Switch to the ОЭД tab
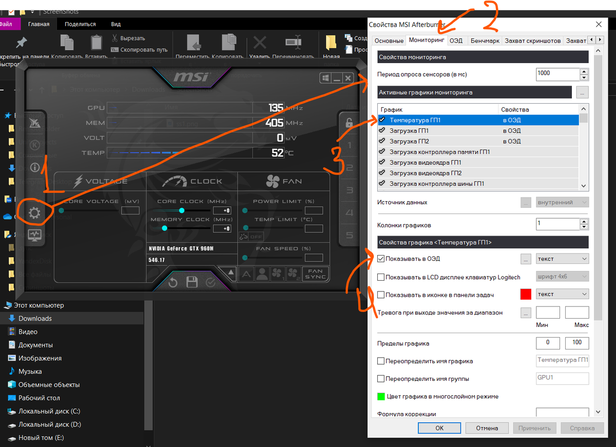 point(456,41)
